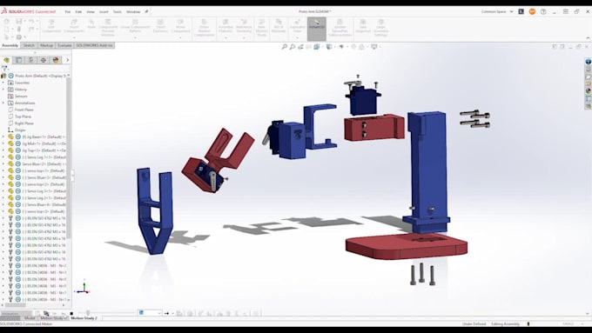The width and height of the screenshot is (592, 333).
Task: Click the highlighted Exploded View ribbon button
Action: pyautogui.click(x=316, y=29)
